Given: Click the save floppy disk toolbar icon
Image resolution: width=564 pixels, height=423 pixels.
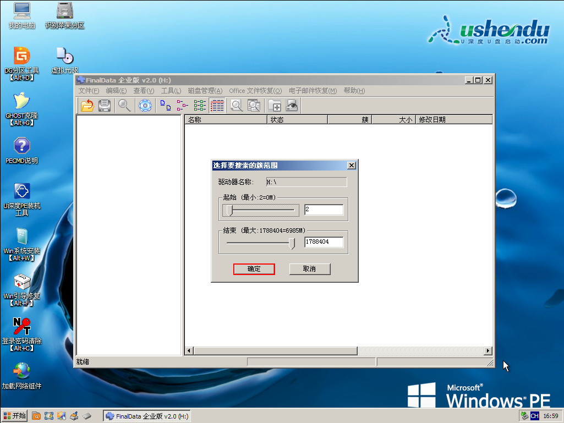Looking at the screenshot, I should pos(105,106).
